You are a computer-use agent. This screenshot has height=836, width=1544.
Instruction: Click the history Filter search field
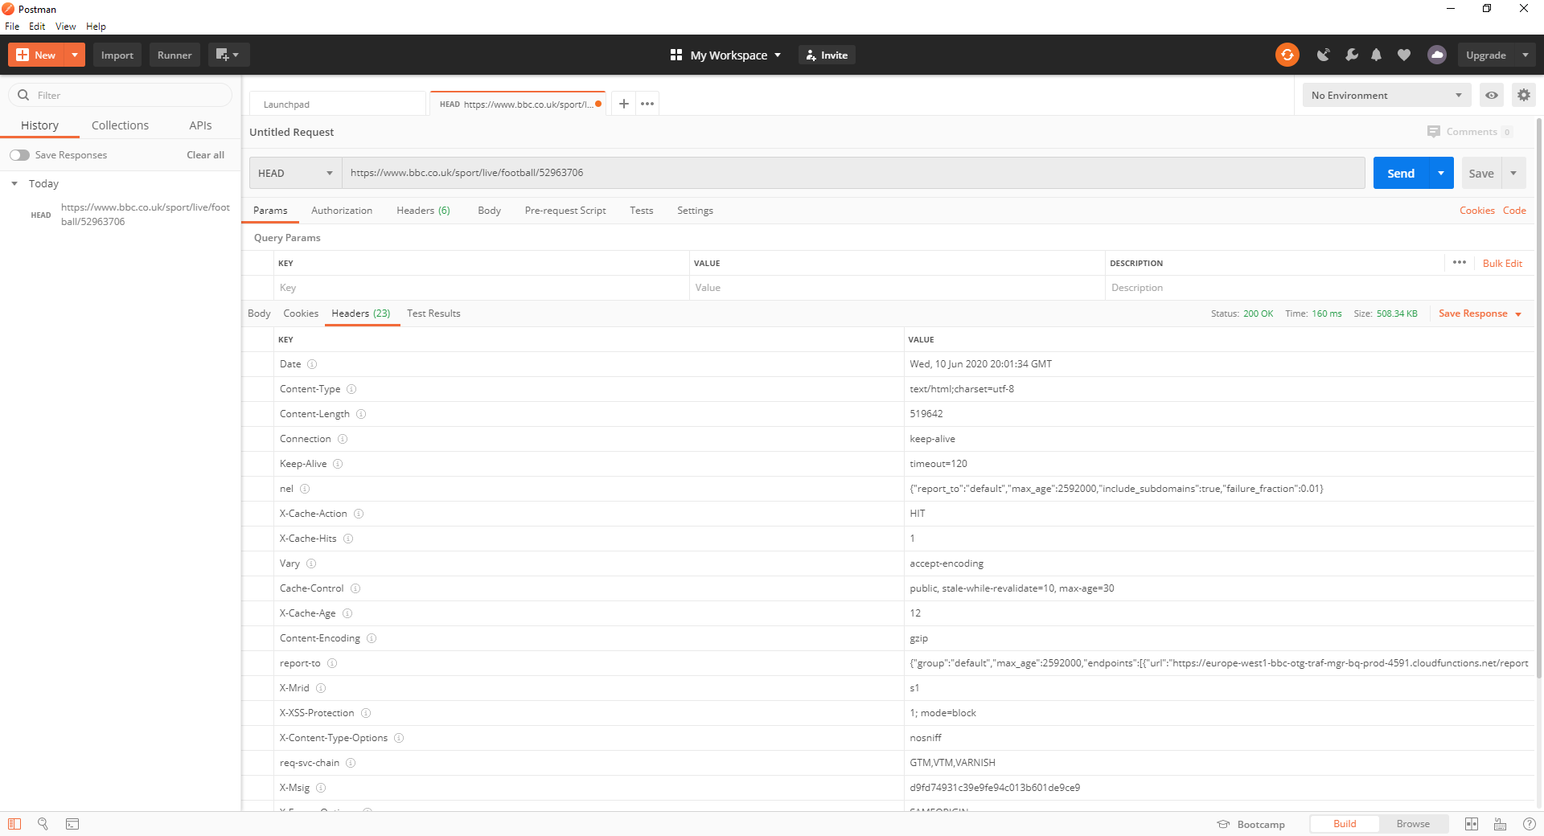click(121, 95)
